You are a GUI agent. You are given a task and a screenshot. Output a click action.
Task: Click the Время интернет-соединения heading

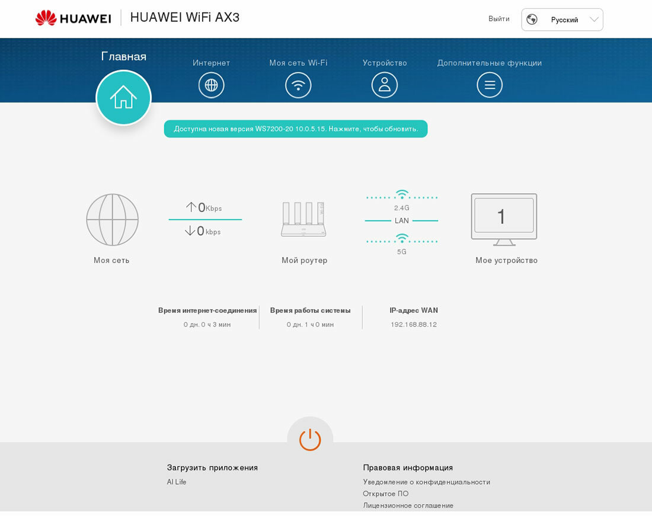point(207,310)
